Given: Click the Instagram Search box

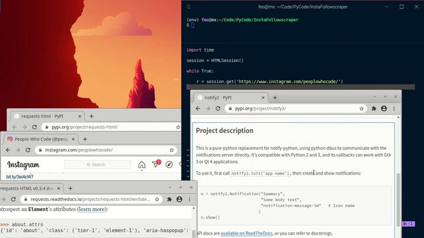Looking at the screenshot, I should pos(97,165).
